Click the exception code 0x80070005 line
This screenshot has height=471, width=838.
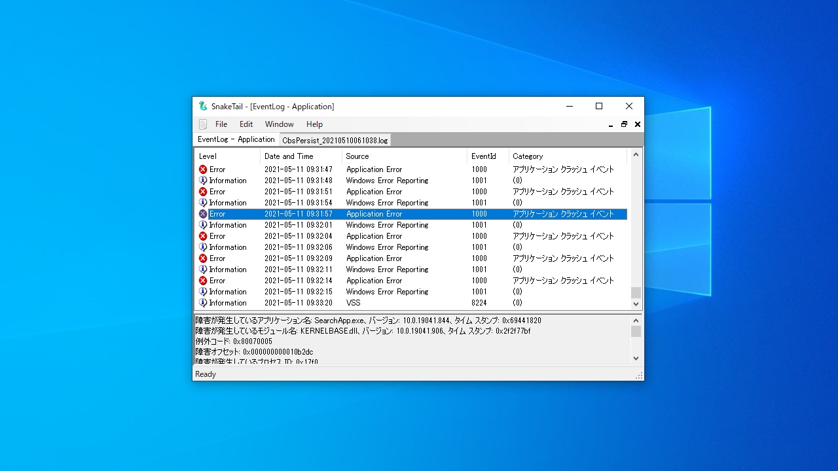[x=234, y=341]
